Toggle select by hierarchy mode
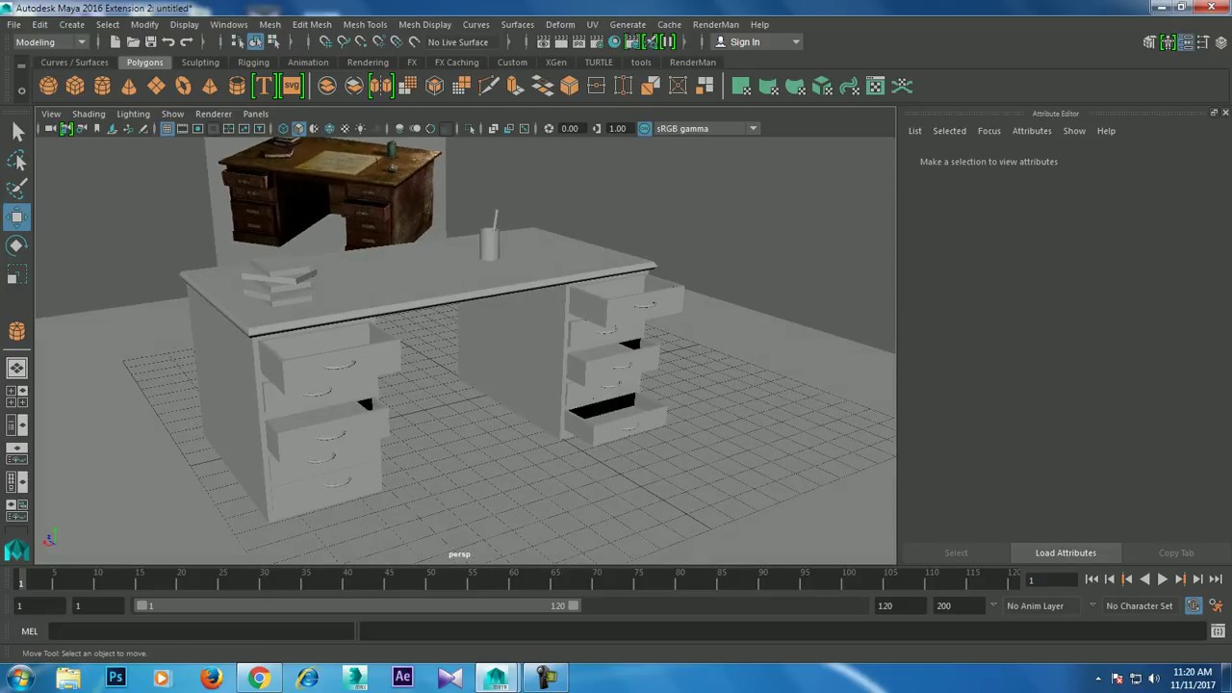 point(238,42)
